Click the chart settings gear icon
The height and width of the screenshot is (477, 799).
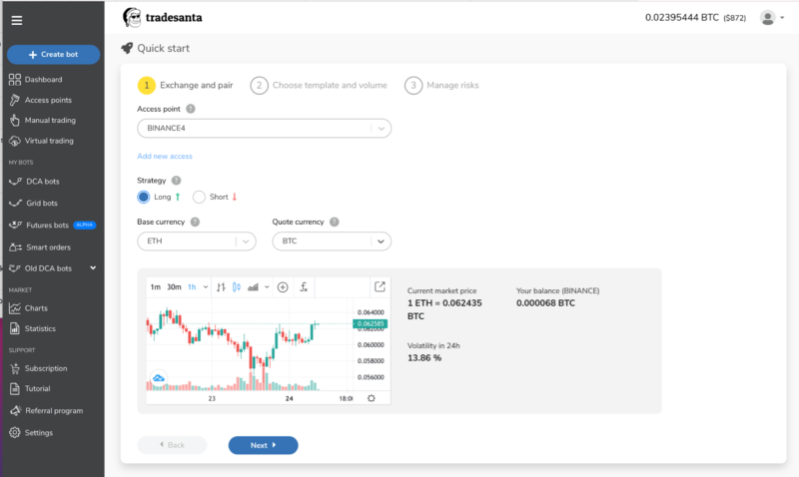[371, 398]
